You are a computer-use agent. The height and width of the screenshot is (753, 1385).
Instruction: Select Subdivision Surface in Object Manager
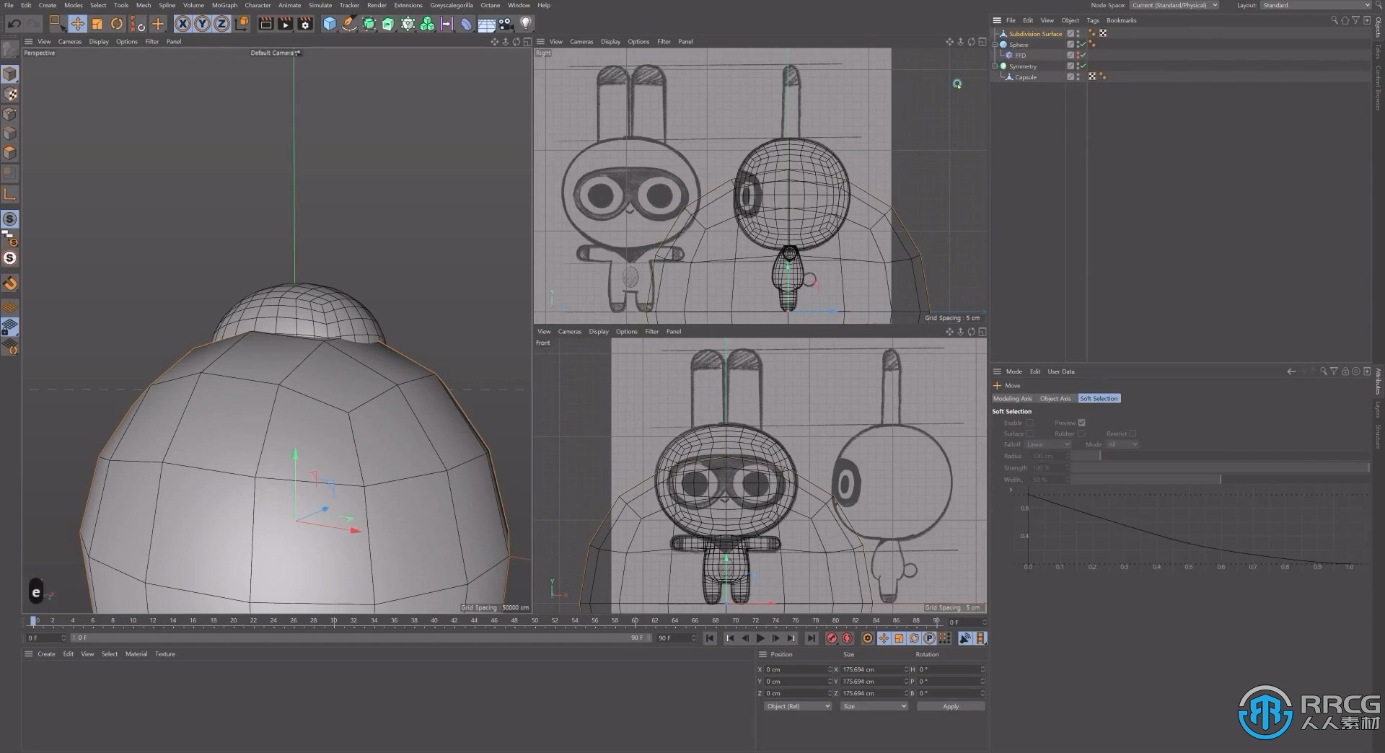[x=1035, y=34]
